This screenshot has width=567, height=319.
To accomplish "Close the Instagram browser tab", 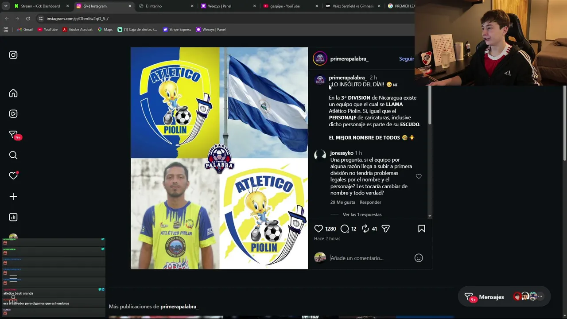I will click(130, 6).
